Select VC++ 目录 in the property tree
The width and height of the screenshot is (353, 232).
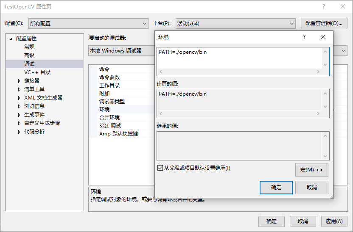click(x=37, y=72)
